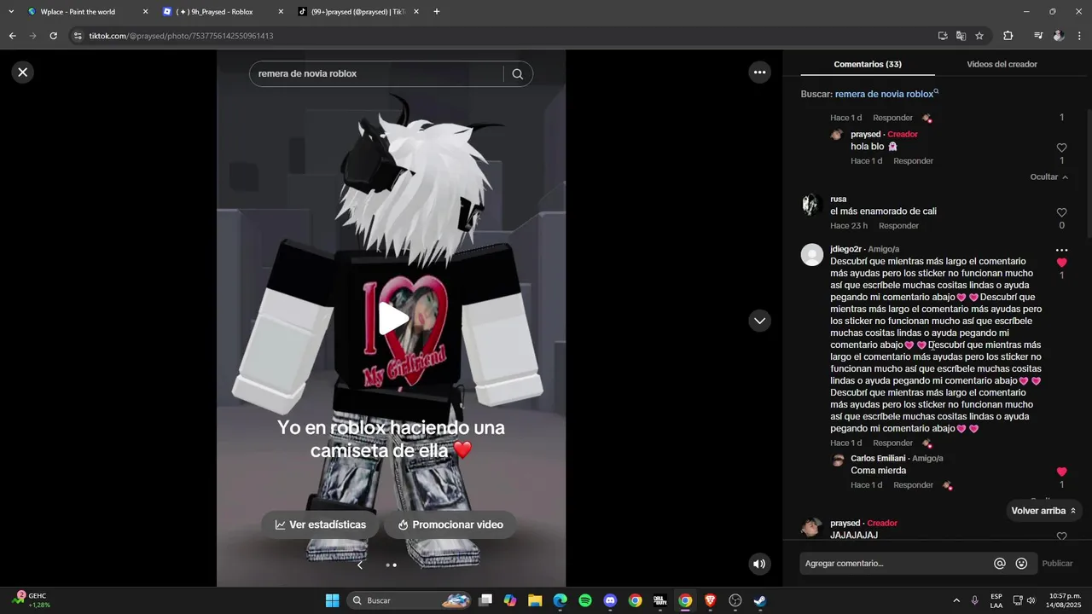Image resolution: width=1092 pixels, height=614 pixels.
Task: Click the install app icon in address bar
Action: coord(942,36)
